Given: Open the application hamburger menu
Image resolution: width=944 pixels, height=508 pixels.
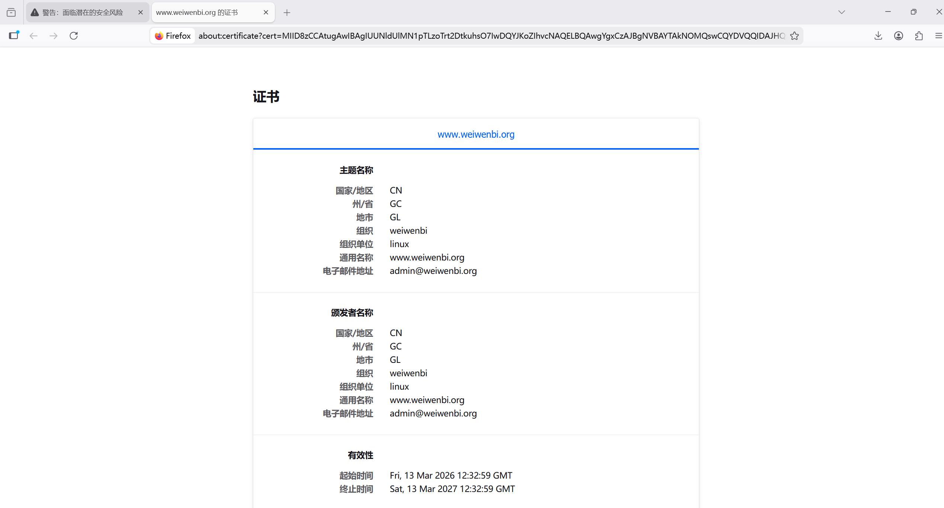Looking at the screenshot, I should point(938,36).
